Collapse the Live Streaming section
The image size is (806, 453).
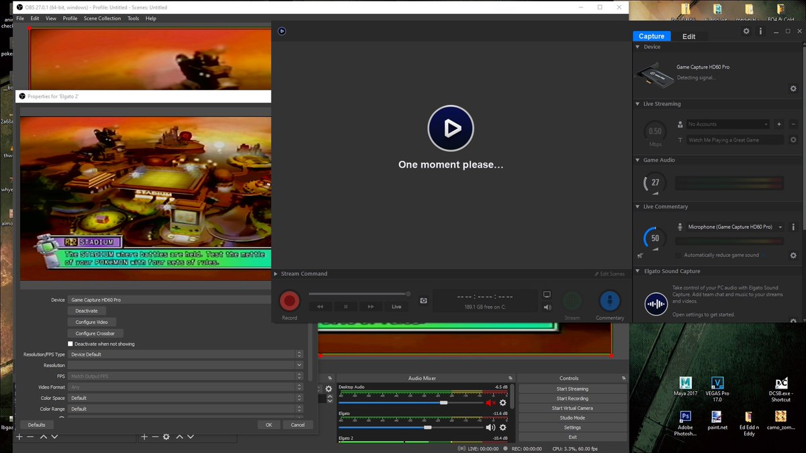tap(637, 104)
